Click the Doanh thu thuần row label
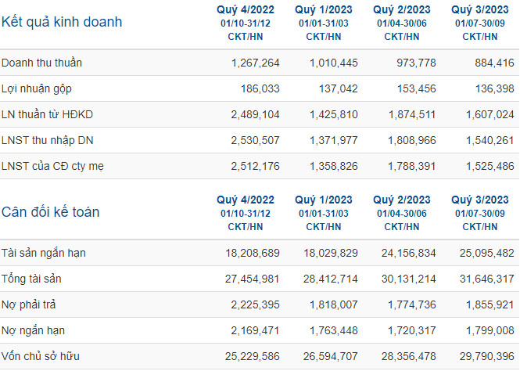This screenshot has width=520, height=371. coord(41,63)
